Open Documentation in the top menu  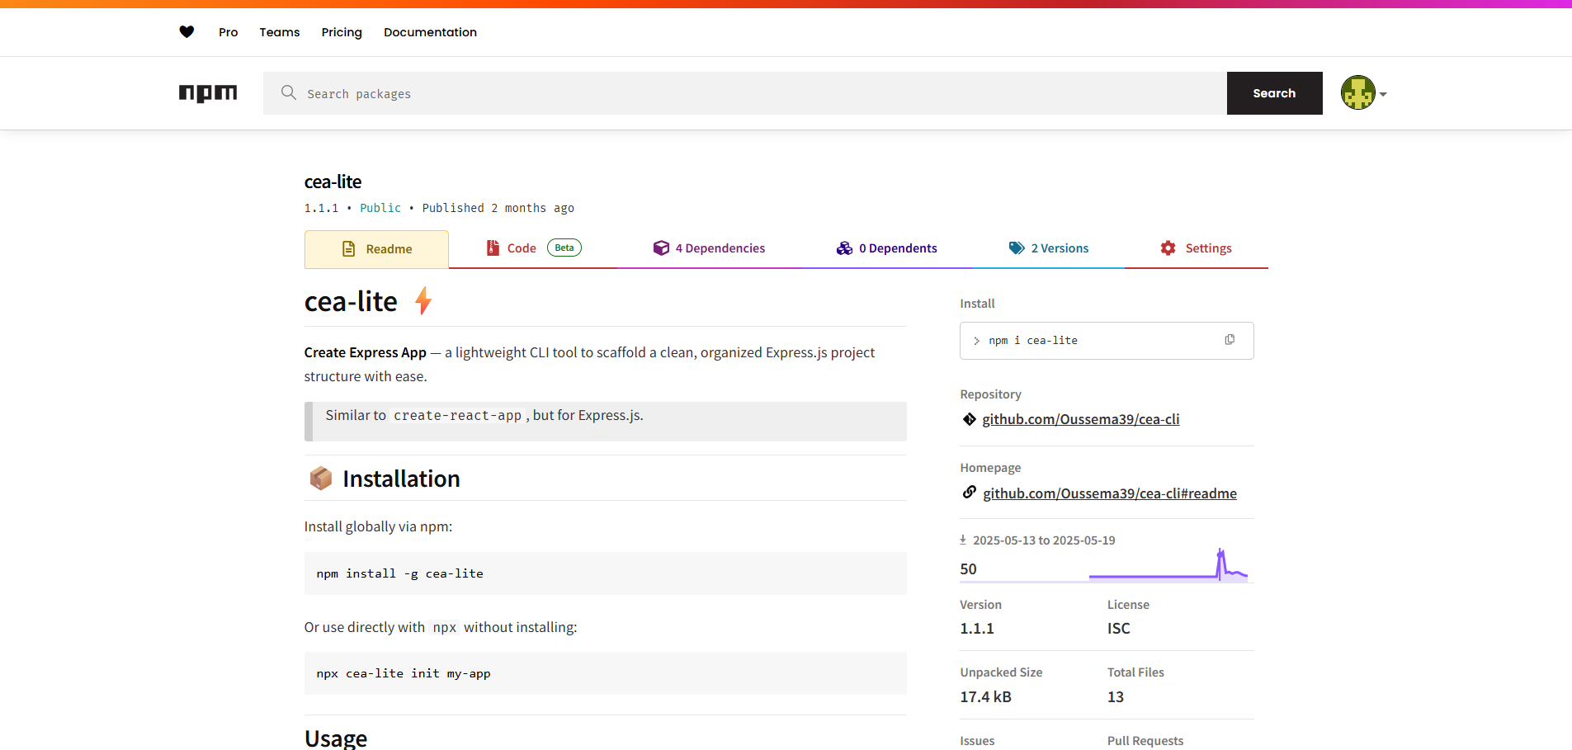coord(430,32)
